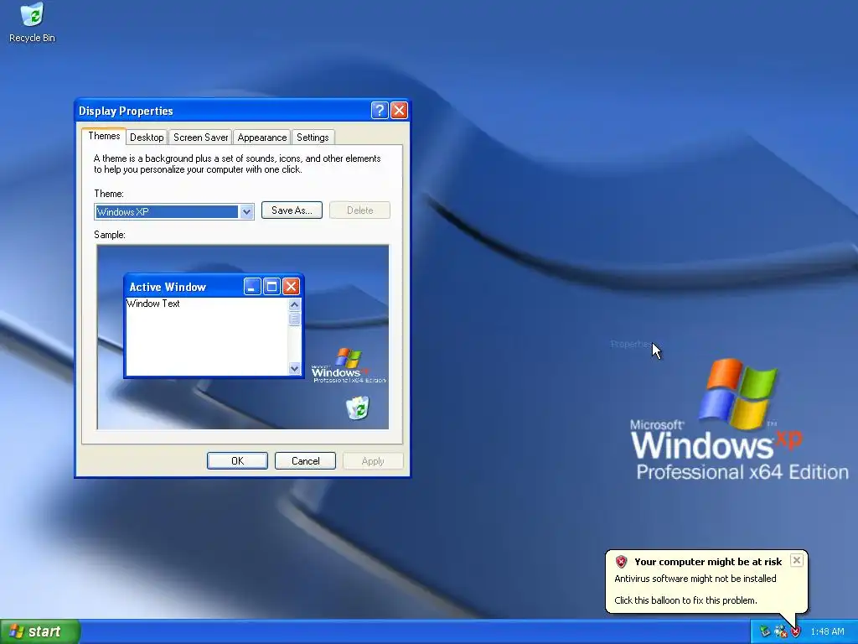
Task: Expand the Theme dropdown arrow
Action: [247, 212]
